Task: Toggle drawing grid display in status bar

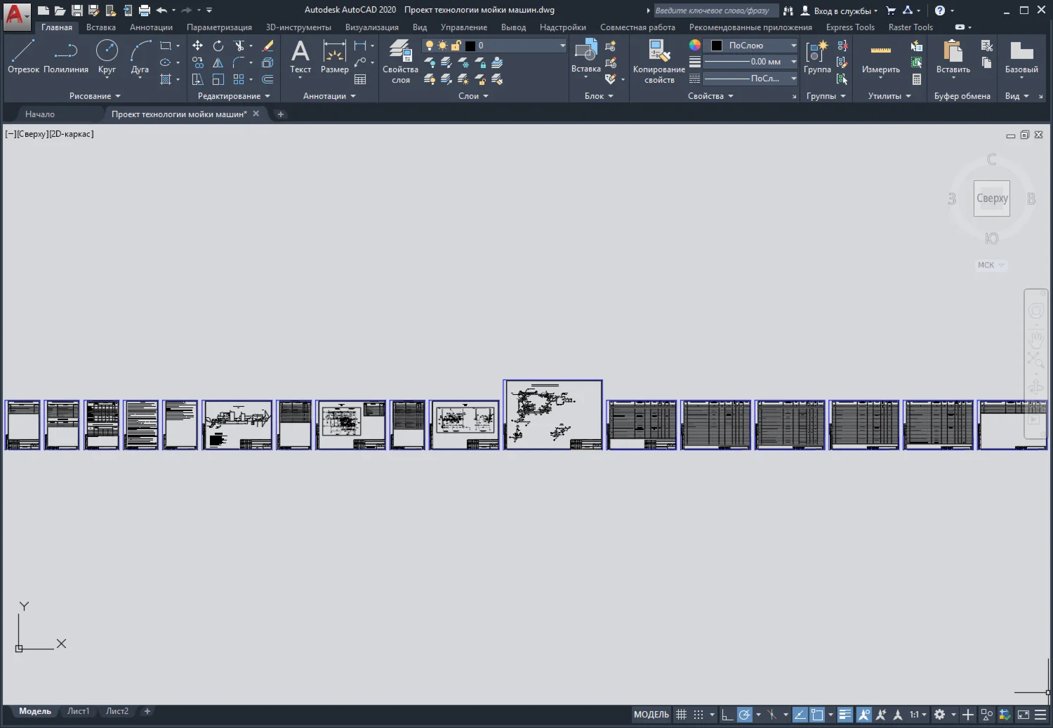Action: 681,715
